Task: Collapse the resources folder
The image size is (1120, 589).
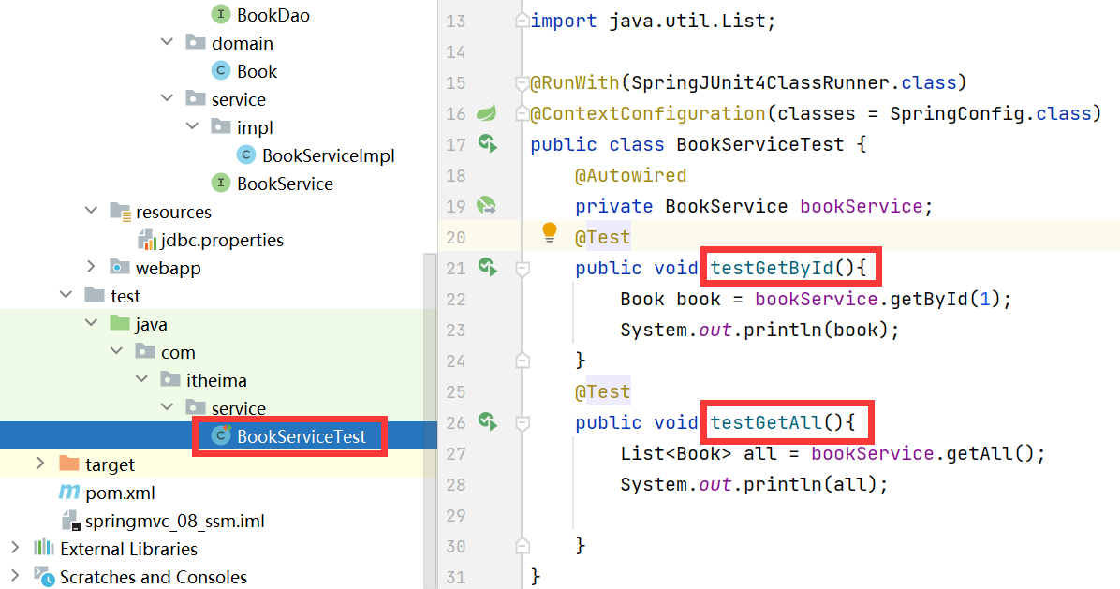Action: (x=92, y=212)
